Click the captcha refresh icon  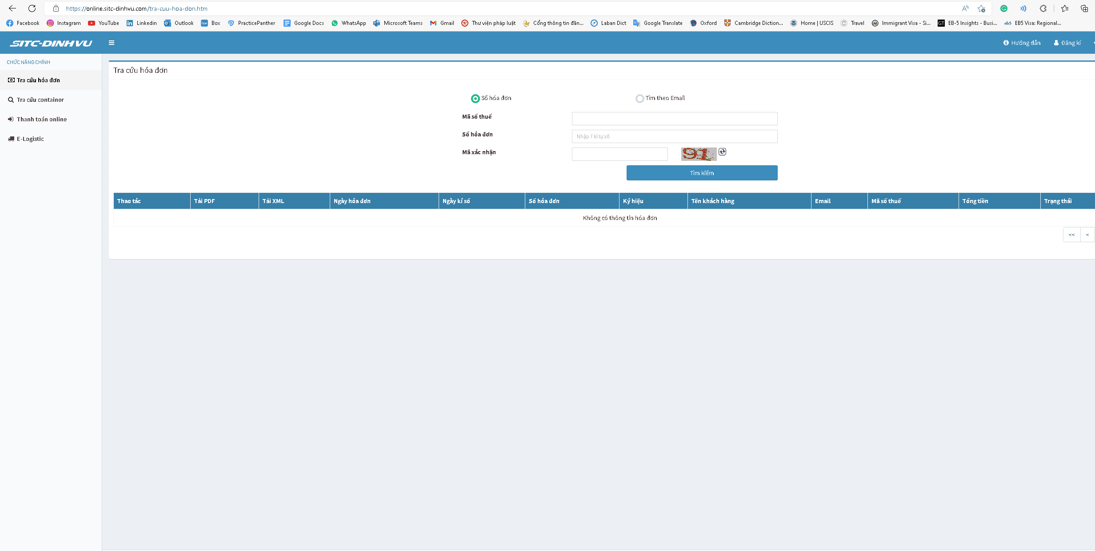click(x=722, y=152)
